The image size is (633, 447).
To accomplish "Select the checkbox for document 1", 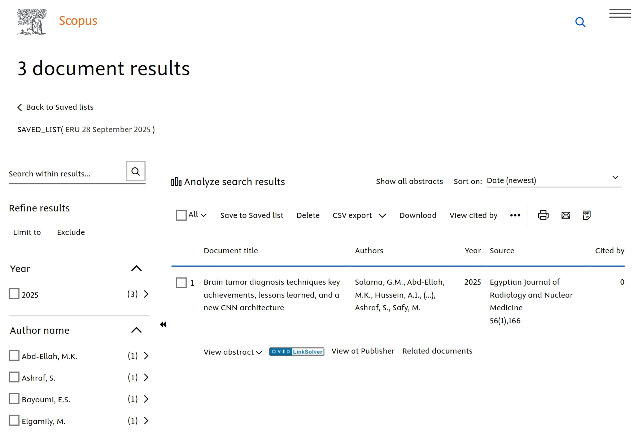I will pyautogui.click(x=181, y=283).
